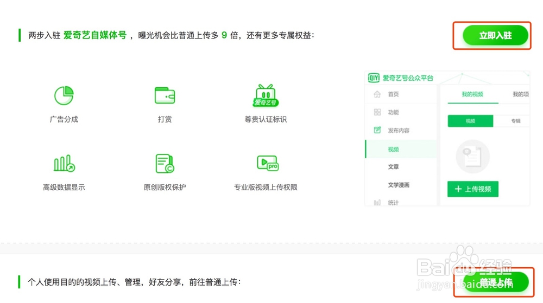Click the home icon beside 首页
Viewport: 543px width, 303px height.
coord(377,94)
